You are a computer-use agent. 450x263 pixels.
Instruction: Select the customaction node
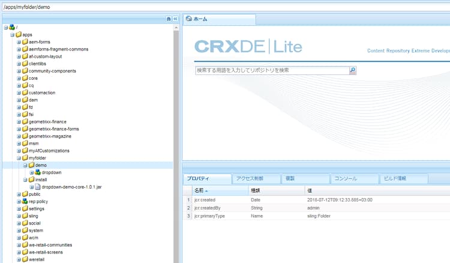point(42,92)
